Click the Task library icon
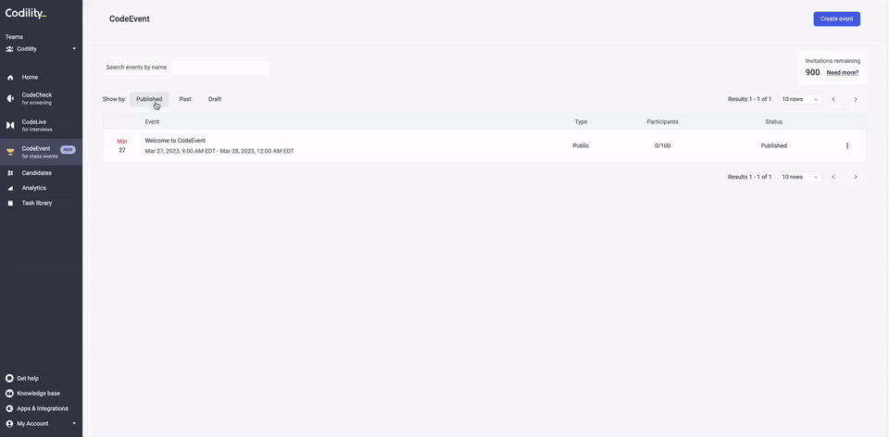The height and width of the screenshot is (437, 889). click(10, 203)
